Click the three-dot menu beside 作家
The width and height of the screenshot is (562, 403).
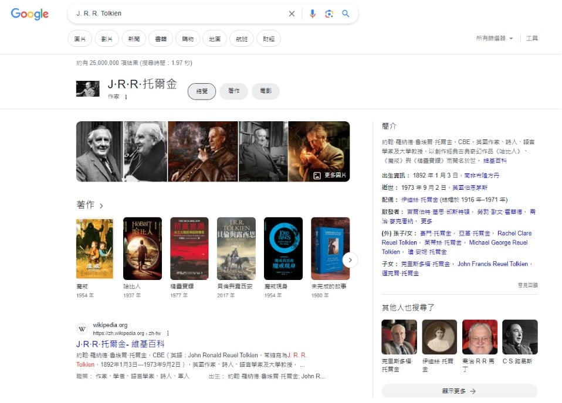pyautogui.click(x=127, y=97)
